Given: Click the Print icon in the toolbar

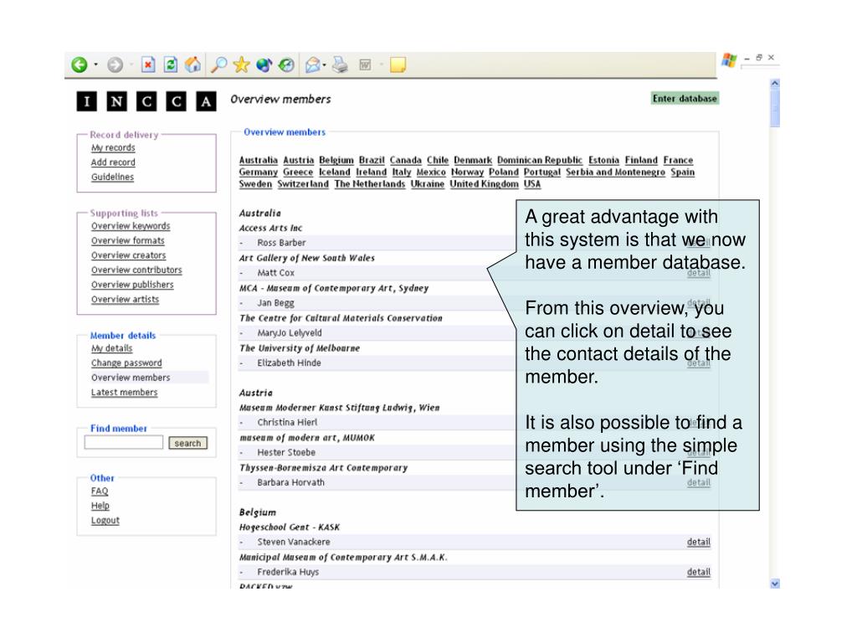Looking at the screenshot, I should pyautogui.click(x=340, y=65).
